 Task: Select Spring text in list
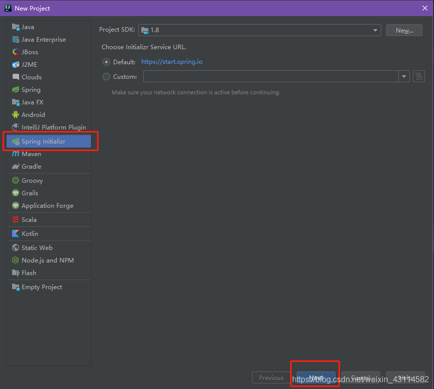(x=31, y=90)
